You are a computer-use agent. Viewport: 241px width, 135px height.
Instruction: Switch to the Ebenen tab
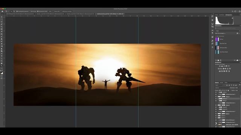(x=217, y=82)
